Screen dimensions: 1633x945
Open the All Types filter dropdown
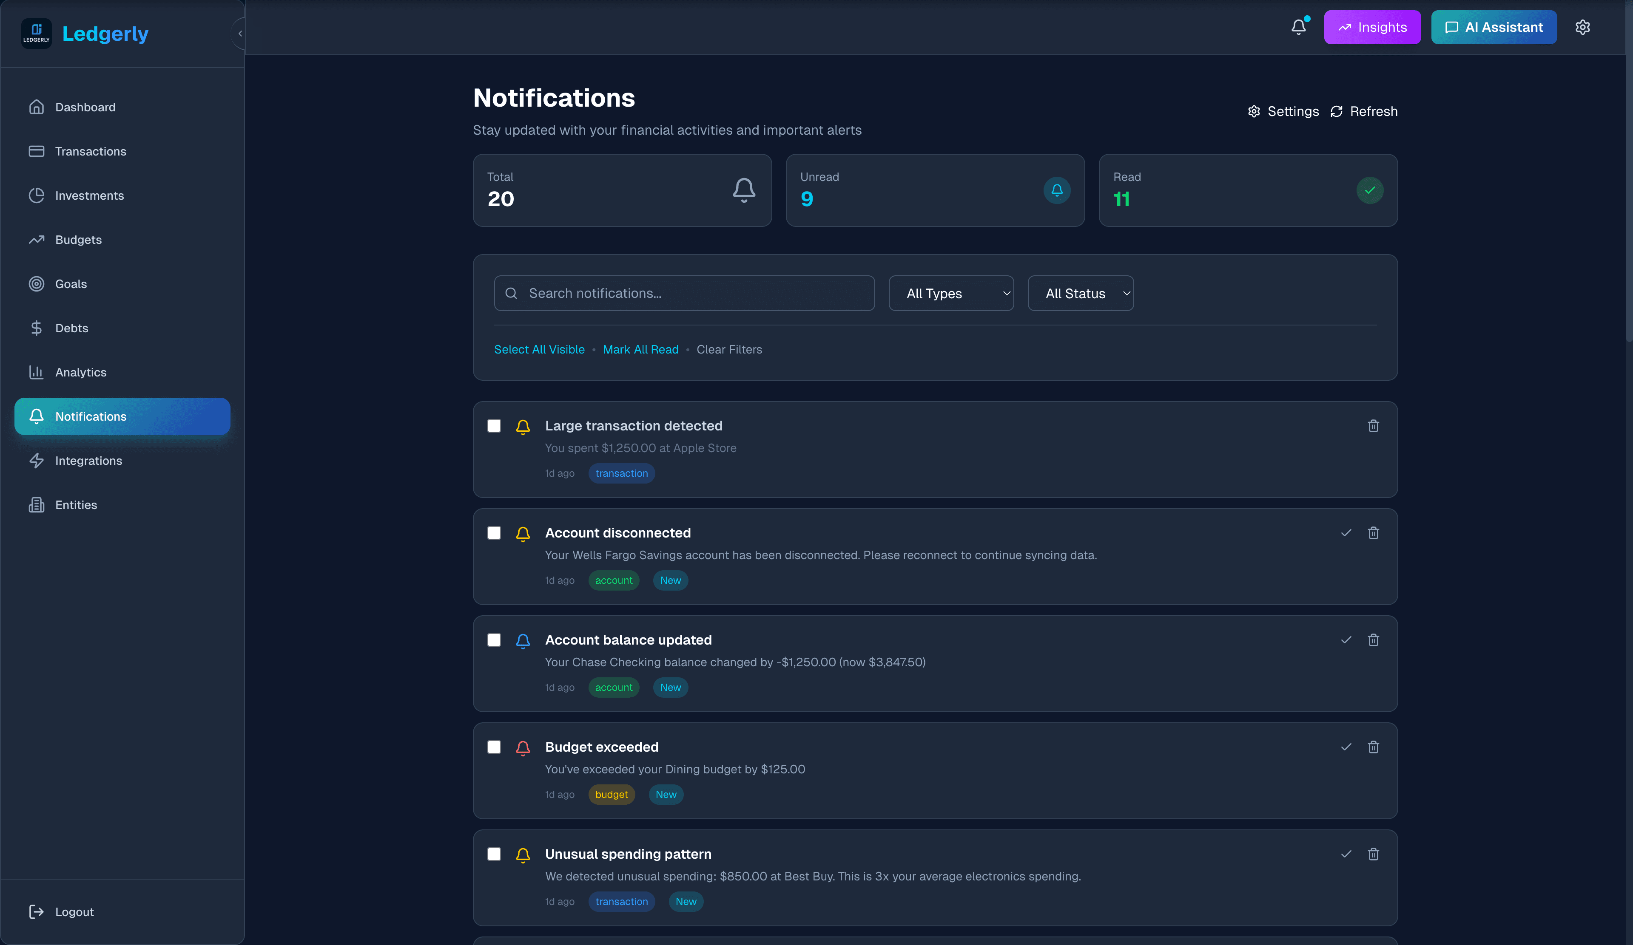[951, 293]
